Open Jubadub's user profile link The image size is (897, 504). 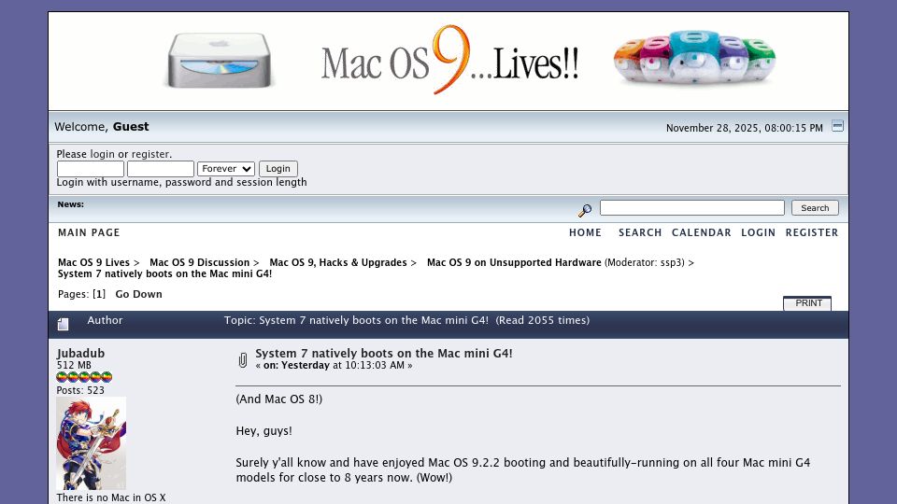pyautogui.click(x=80, y=353)
